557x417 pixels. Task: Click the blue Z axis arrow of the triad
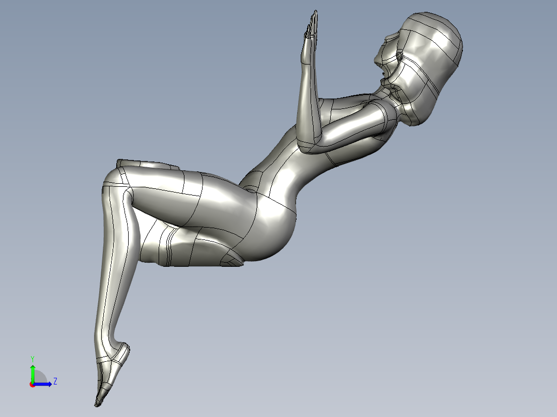42,384
